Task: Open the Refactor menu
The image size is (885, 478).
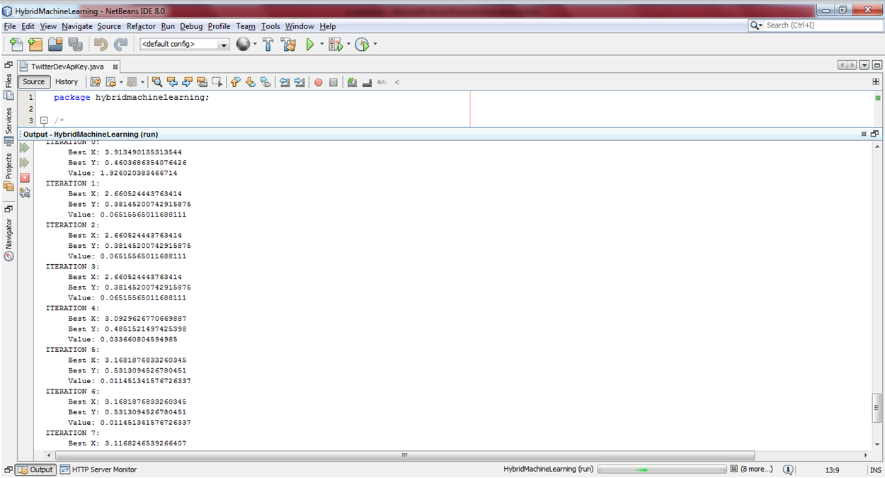Action: [x=141, y=26]
